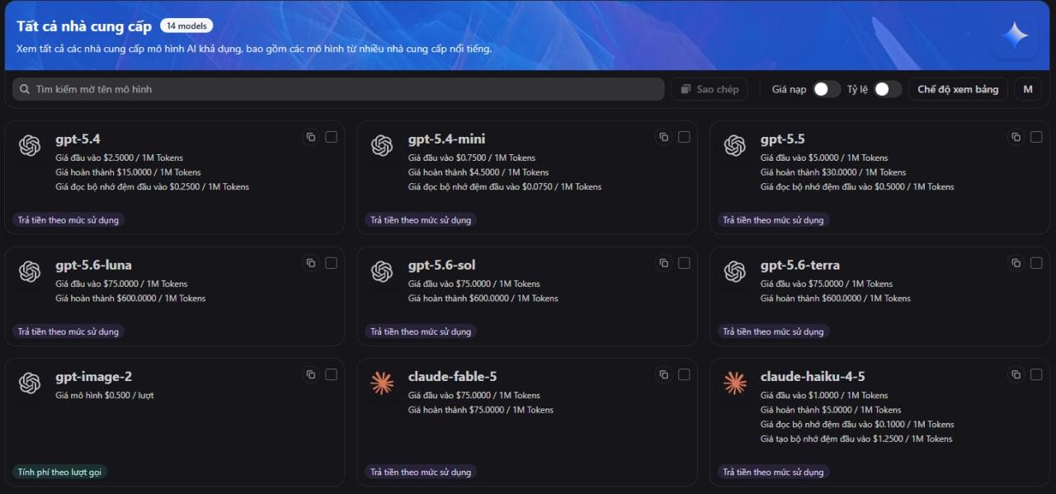Select the gpt-5.6-sol checkbox
This screenshot has height=494, width=1056.
[x=684, y=263]
